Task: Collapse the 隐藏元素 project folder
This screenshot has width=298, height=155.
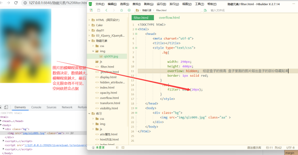Action: tap(89, 41)
